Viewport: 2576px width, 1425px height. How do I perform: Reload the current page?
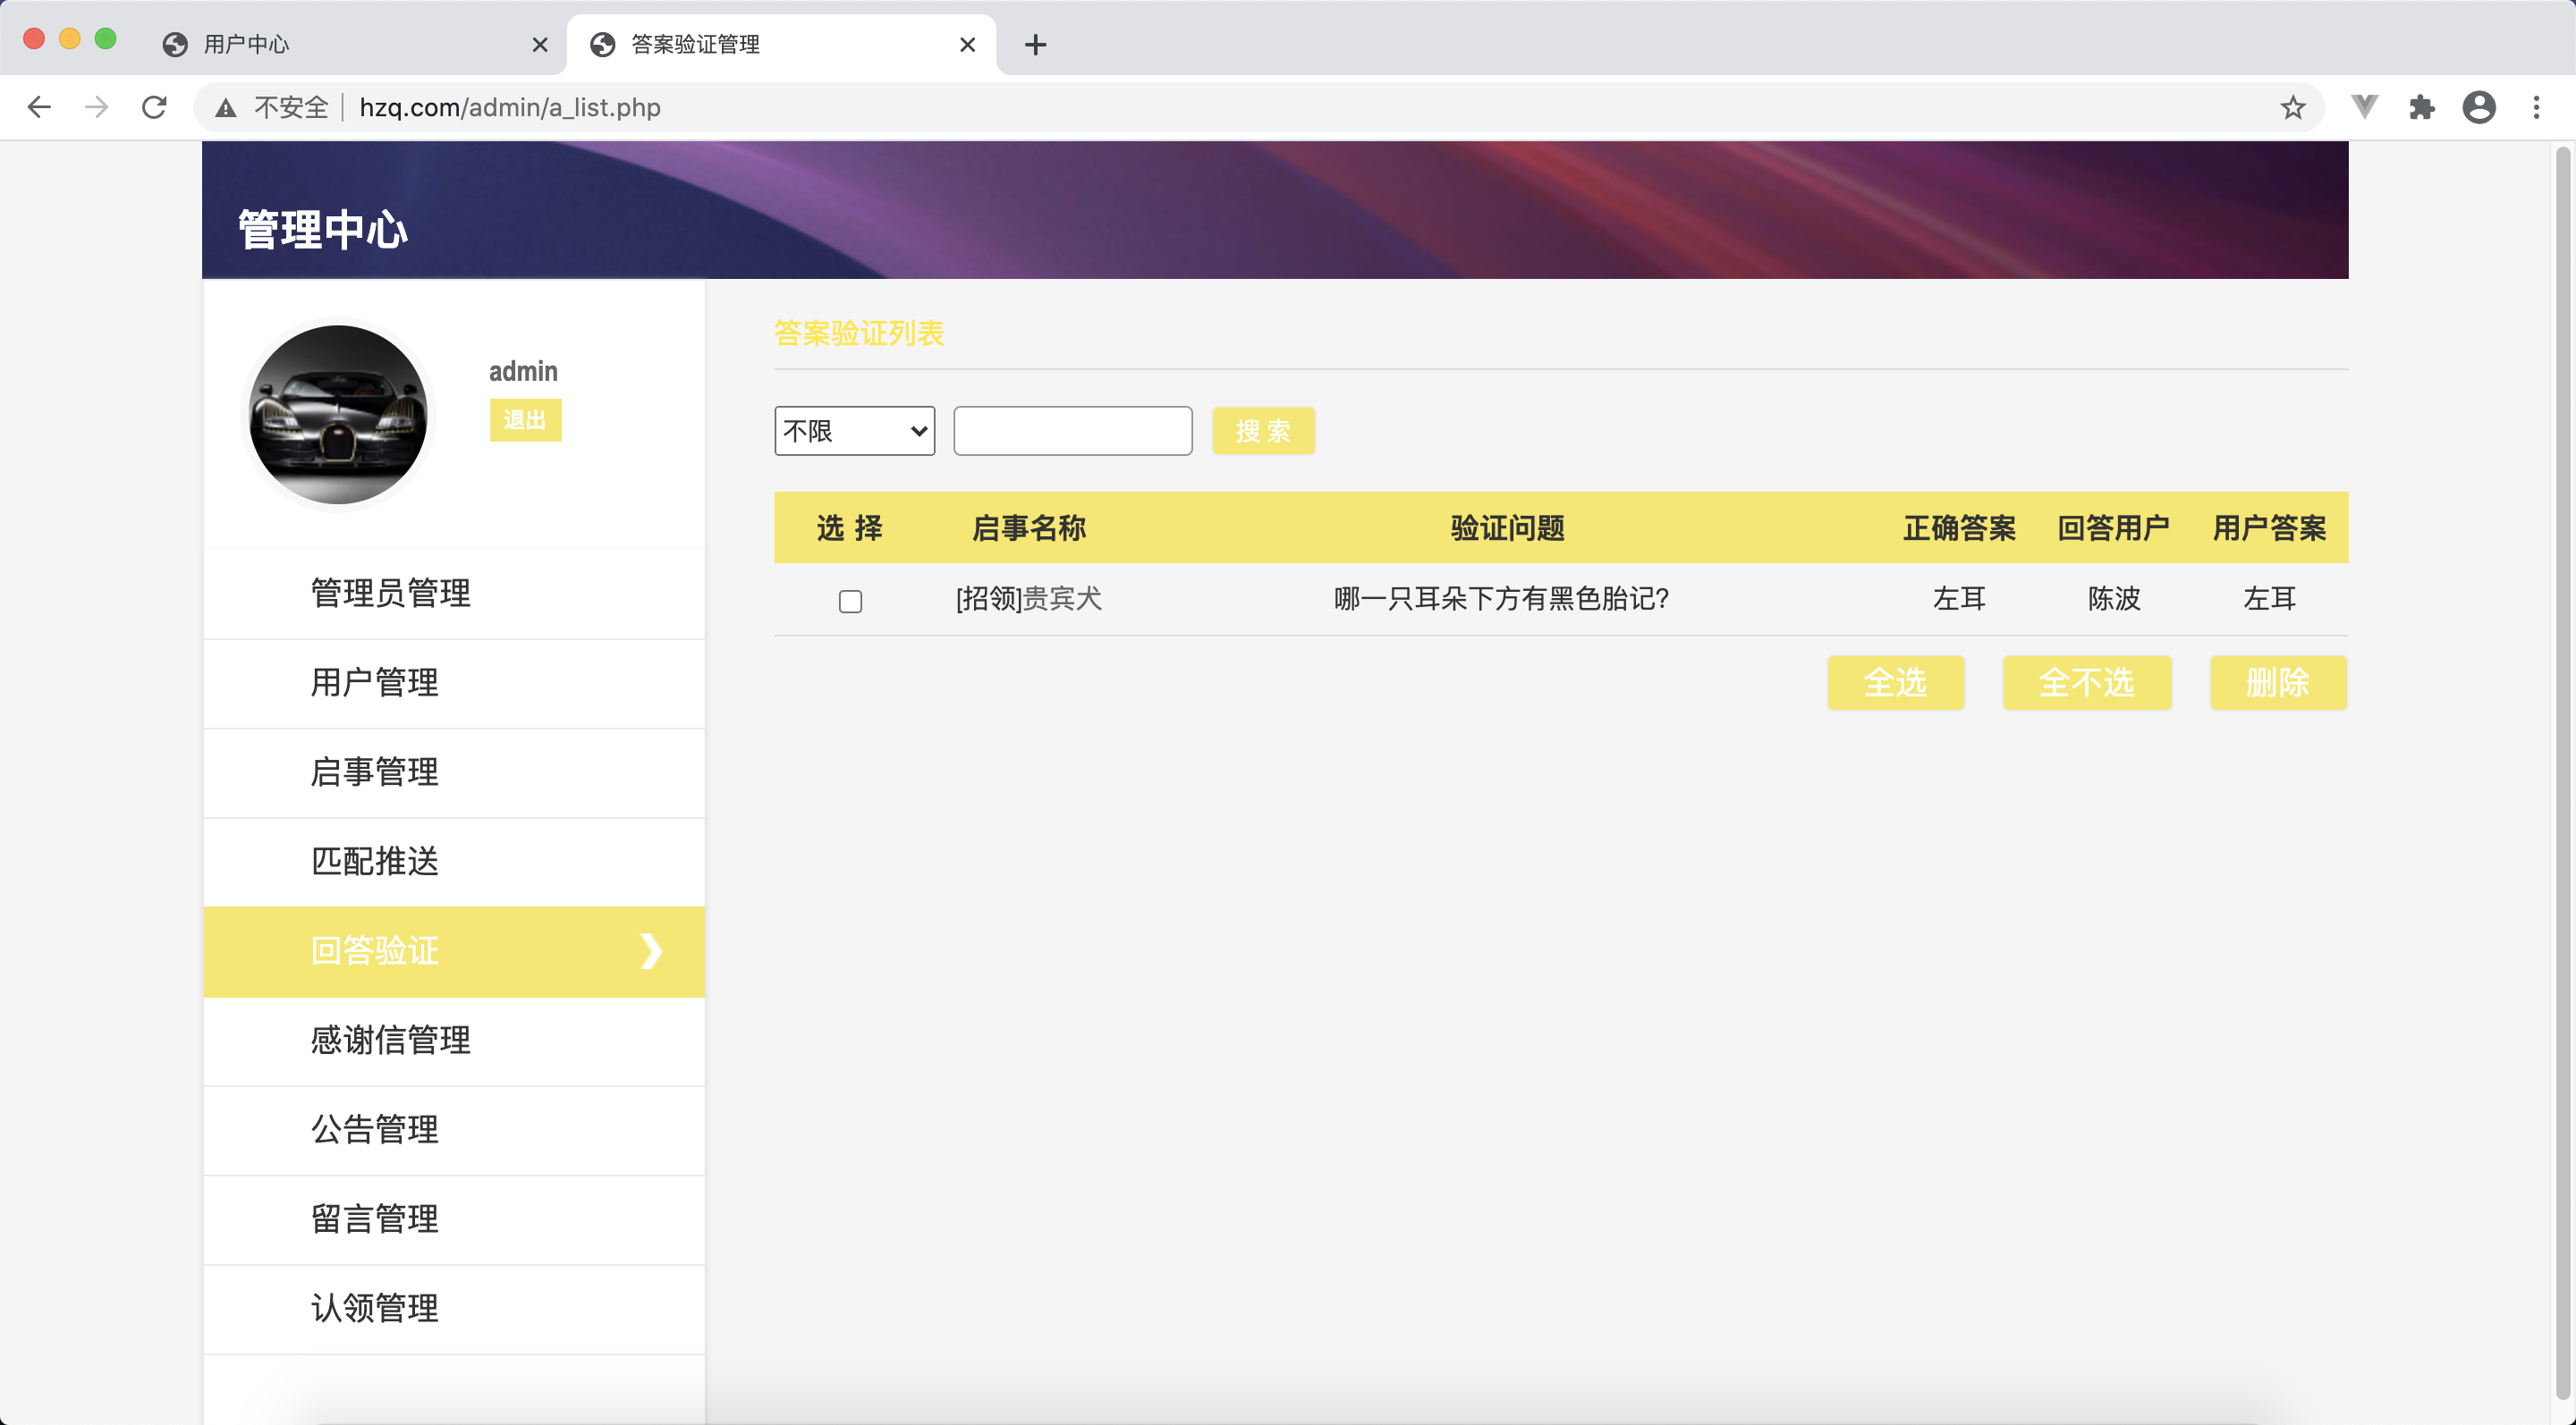point(154,107)
